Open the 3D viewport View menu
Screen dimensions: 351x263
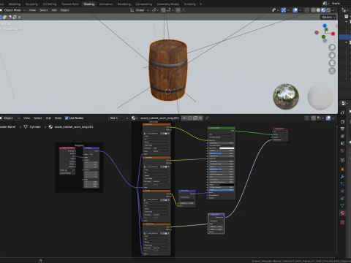[x=32, y=10]
